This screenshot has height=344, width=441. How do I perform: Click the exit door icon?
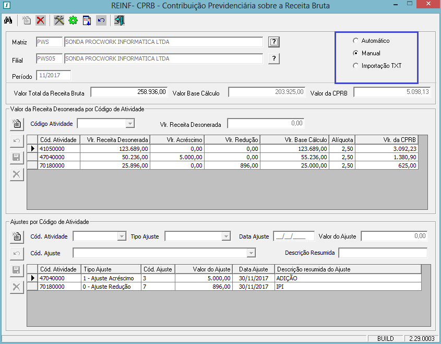click(x=120, y=21)
